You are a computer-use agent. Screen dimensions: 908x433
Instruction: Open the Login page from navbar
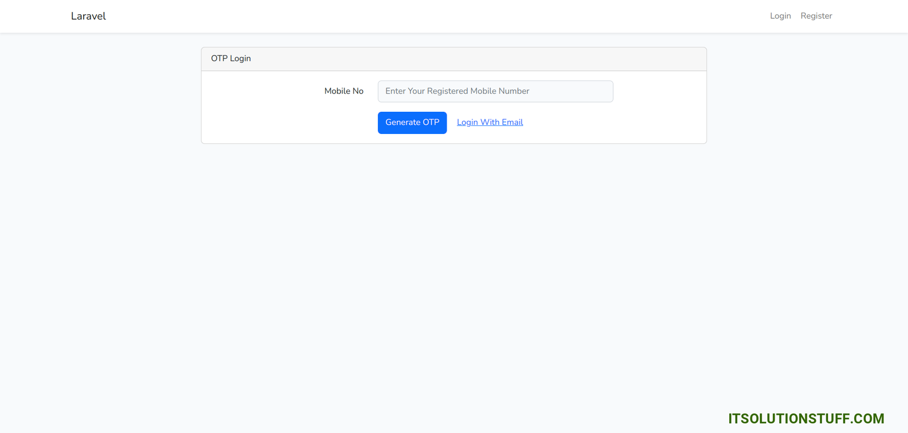click(x=780, y=16)
